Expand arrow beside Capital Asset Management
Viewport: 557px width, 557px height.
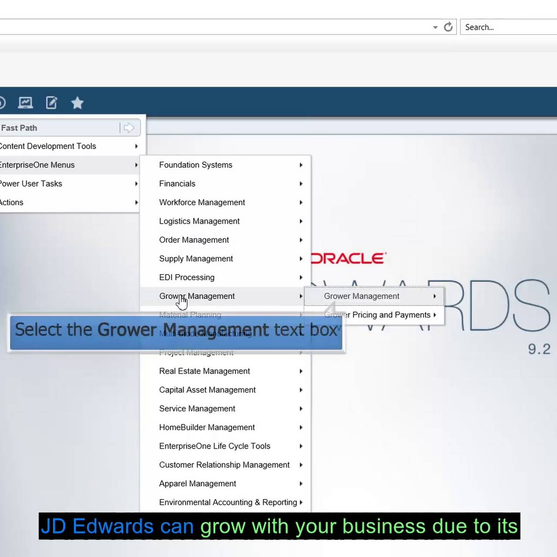301,390
